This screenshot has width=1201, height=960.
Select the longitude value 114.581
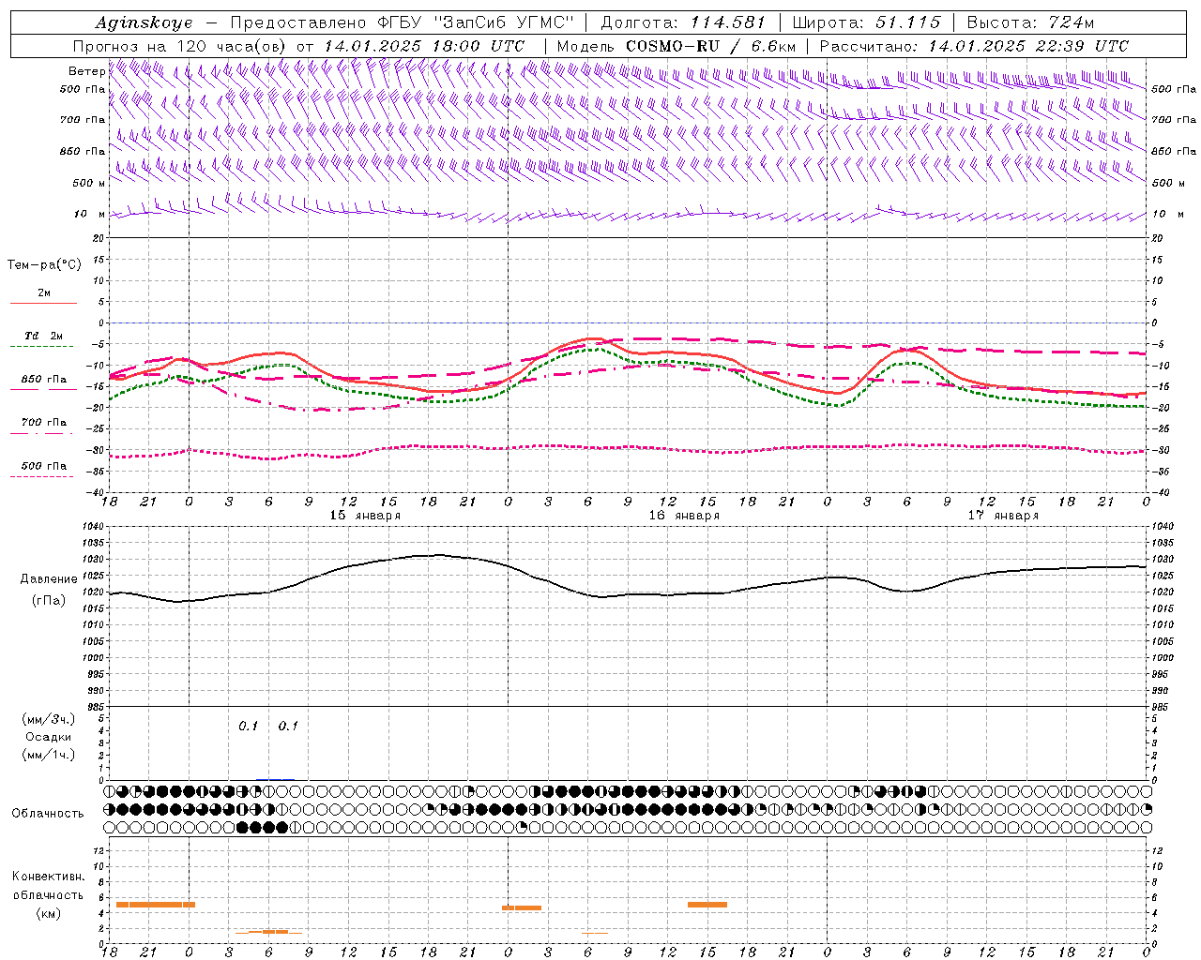point(728,22)
